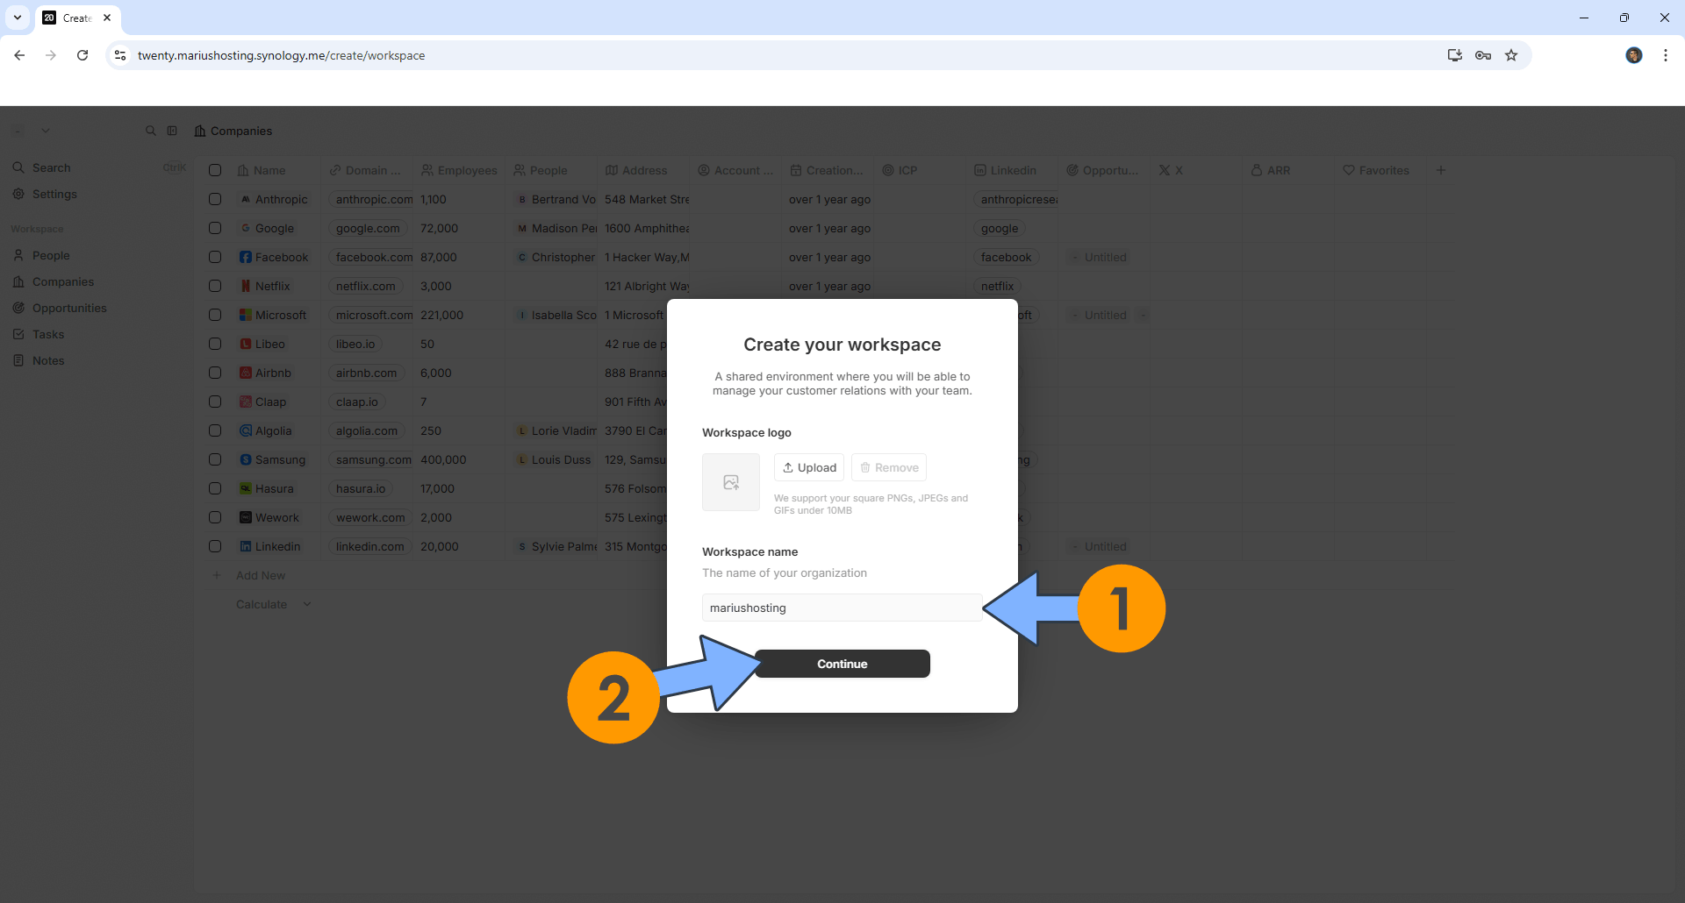Click the search magnifier icon in top bar
The image size is (1685, 903).
151,131
